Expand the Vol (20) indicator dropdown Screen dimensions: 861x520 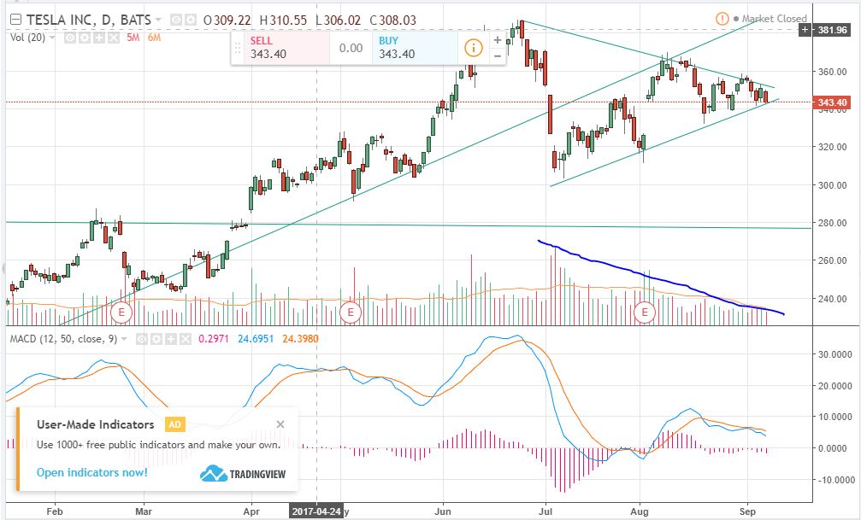[x=52, y=38]
